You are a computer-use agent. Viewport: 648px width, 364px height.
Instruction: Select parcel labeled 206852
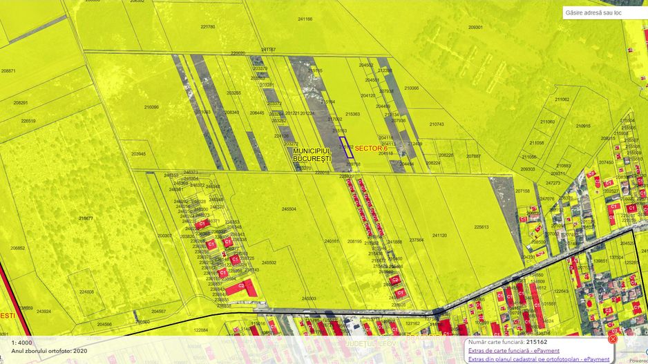point(18,249)
